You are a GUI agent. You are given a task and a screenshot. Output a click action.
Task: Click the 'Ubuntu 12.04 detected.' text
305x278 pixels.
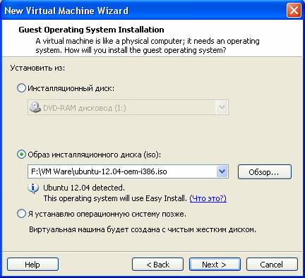coord(84,188)
